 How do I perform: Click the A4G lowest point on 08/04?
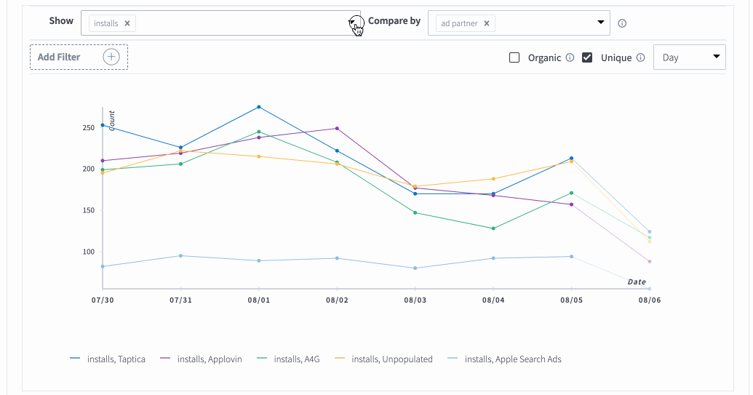coord(493,228)
